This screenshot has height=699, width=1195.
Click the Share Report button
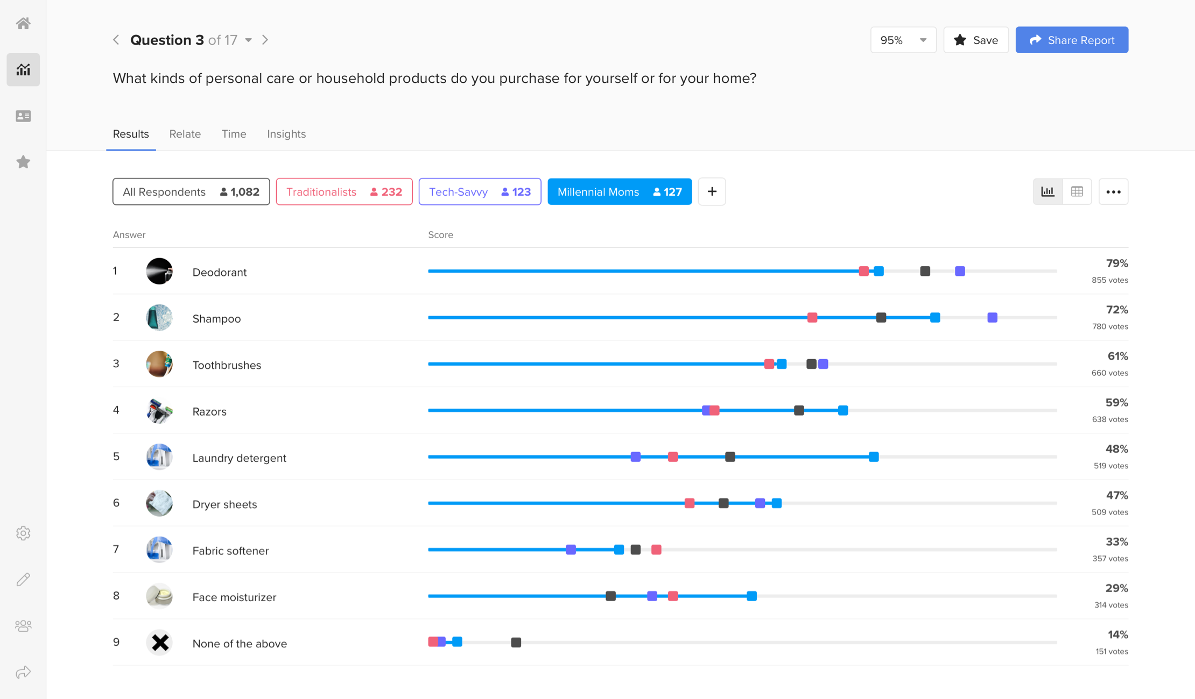(x=1071, y=40)
